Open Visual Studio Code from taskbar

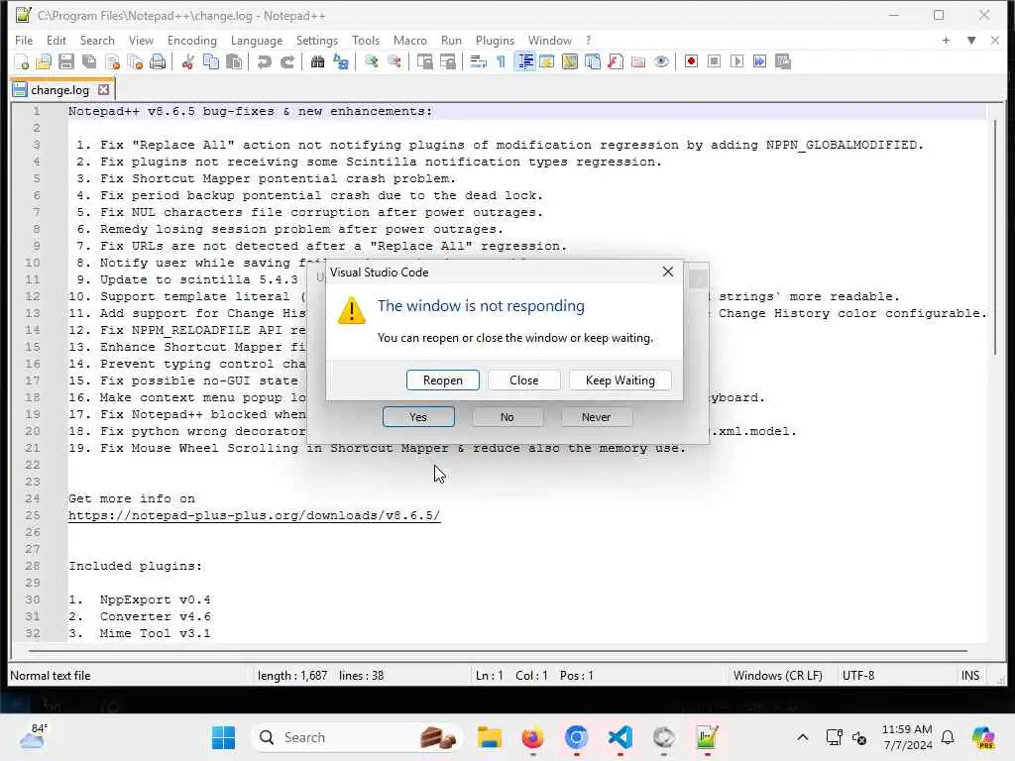coord(620,737)
